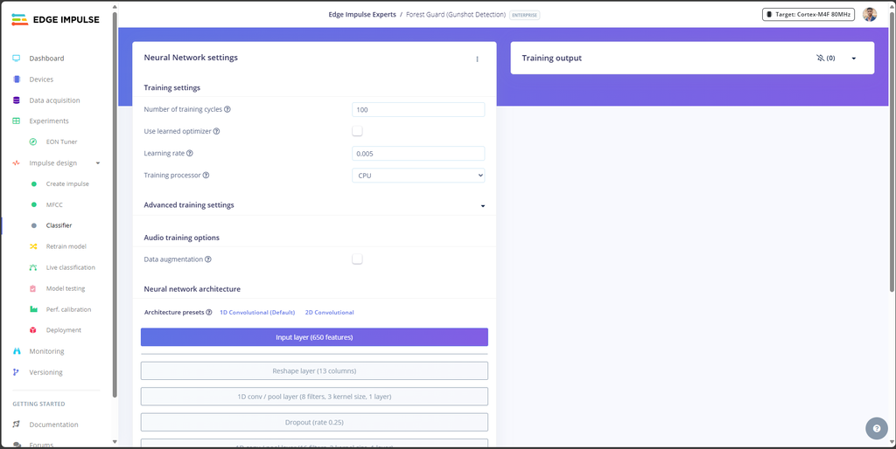
Task: Open Neural Network settings kebab menu
Action: pos(477,59)
